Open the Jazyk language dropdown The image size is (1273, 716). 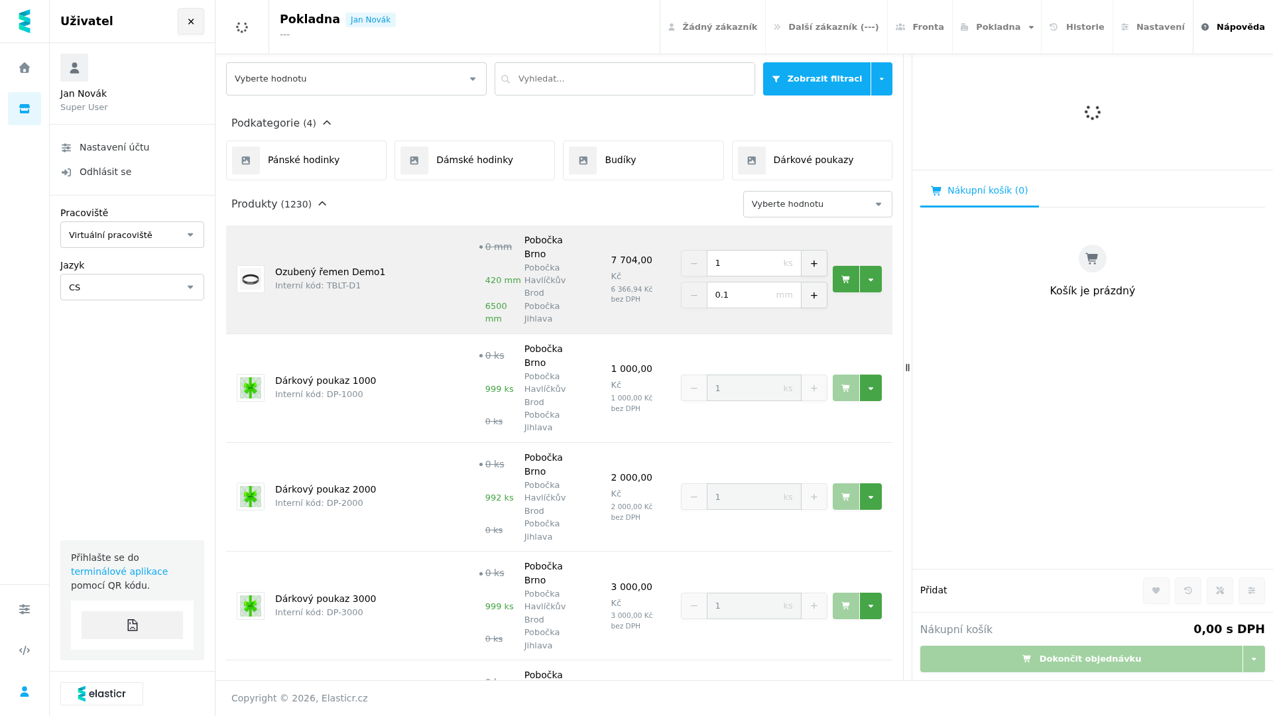(132, 287)
